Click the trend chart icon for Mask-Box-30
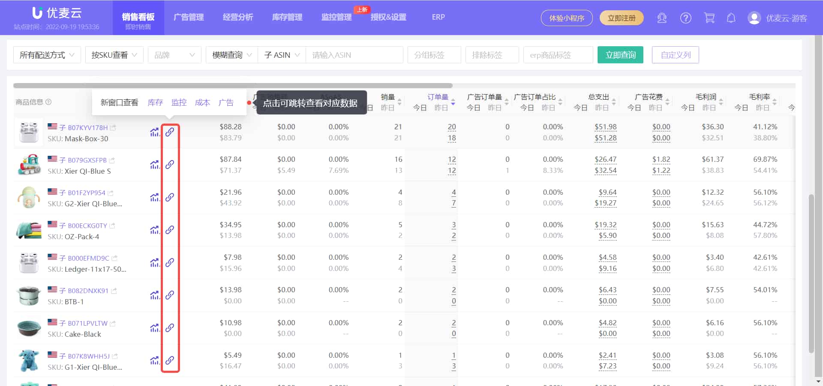823x386 pixels. (155, 132)
